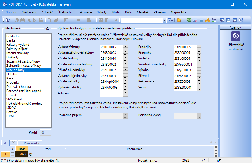252x163 pixels.
Task: Open dropdown arrow next to favorites folder
Action: click(x=184, y=20)
